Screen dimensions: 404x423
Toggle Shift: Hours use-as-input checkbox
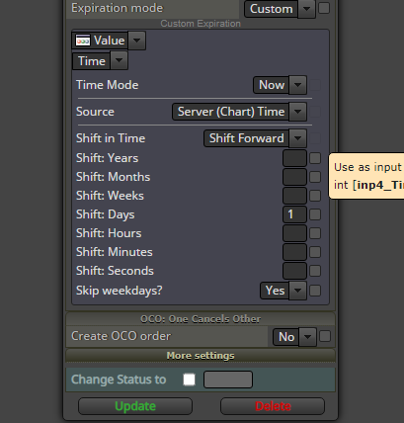tap(315, 233)
